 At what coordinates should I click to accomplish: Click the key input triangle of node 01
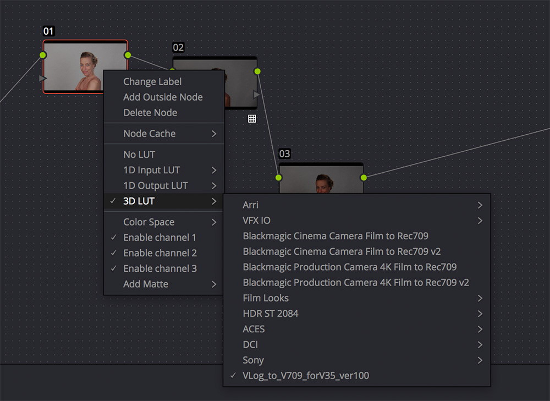[42, 78]
